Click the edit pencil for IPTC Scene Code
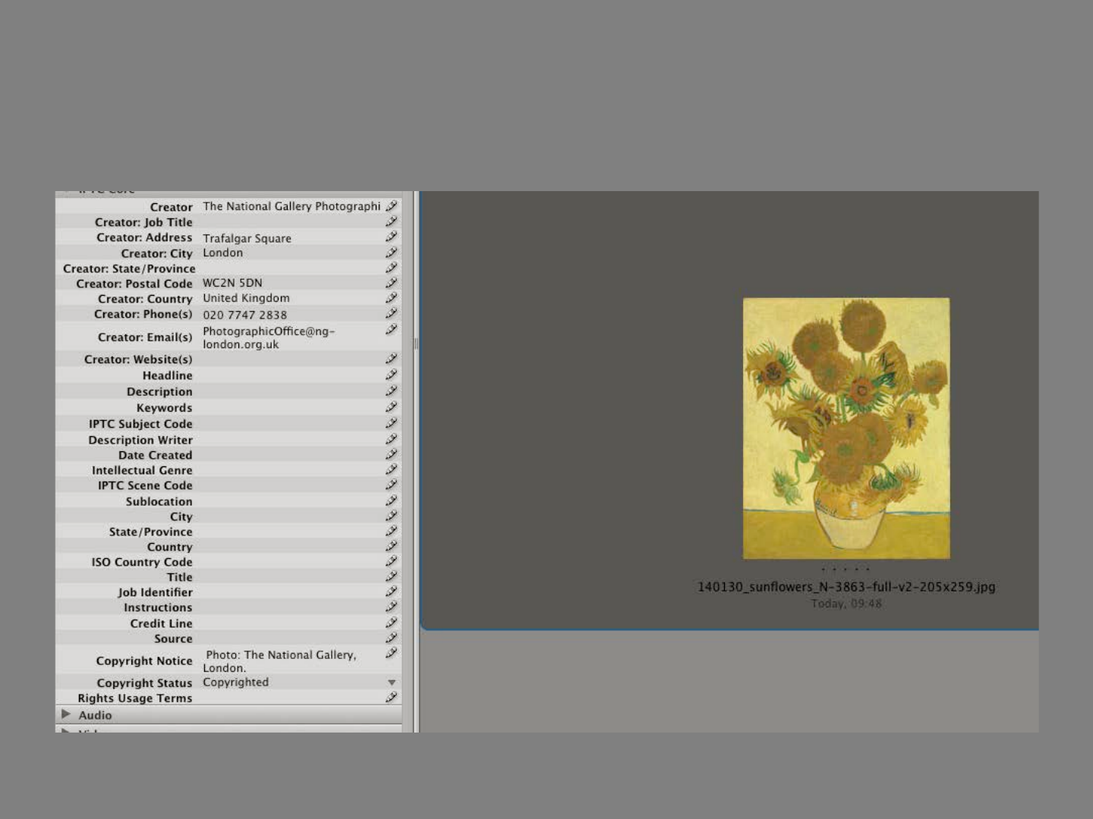This screenshot has width=1093, height=819. pyautogui.click(x=392, y=485)
